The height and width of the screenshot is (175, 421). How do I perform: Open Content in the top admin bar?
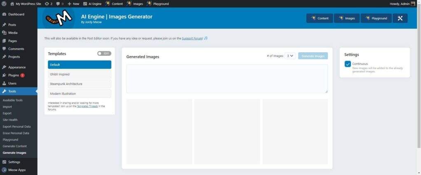(115, 4)
